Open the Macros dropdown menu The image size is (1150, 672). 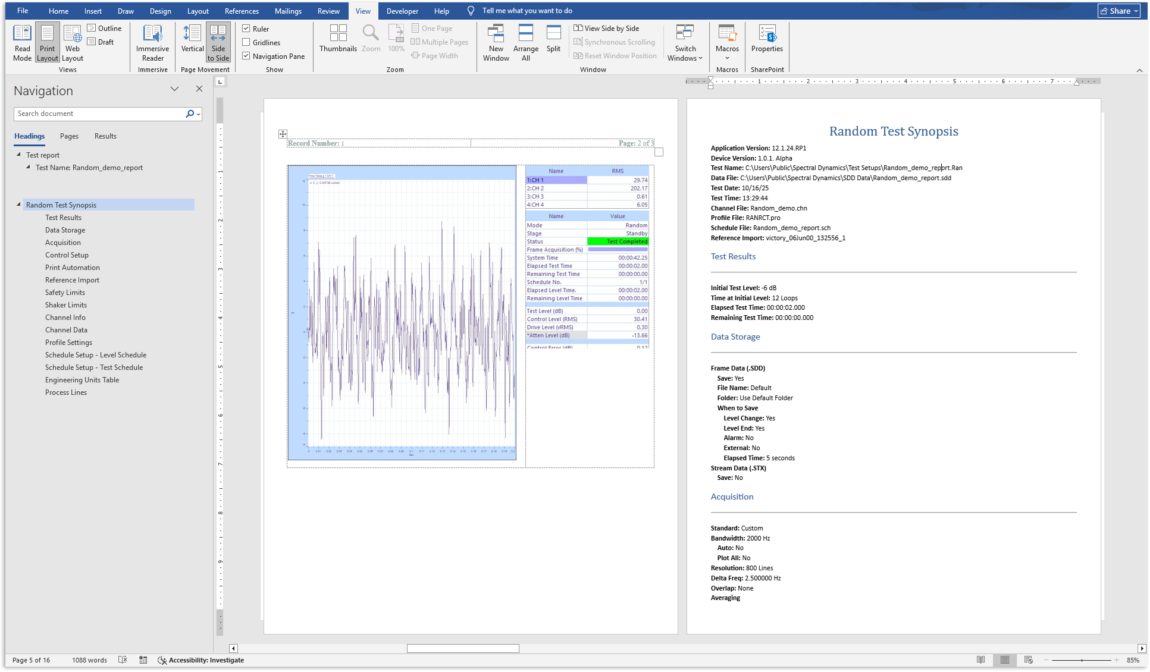[727, 42]
